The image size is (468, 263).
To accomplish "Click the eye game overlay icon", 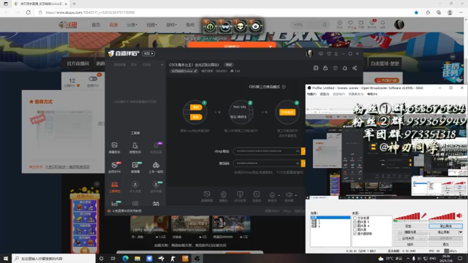I will click(255, 26).
